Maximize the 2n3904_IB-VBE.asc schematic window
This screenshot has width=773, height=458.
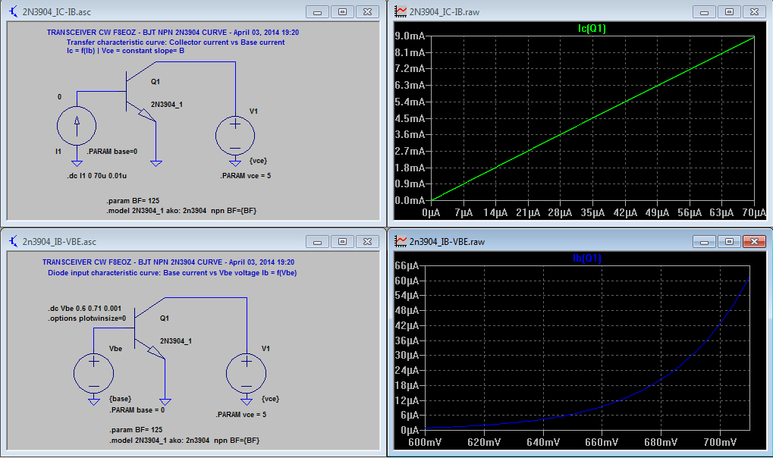342,242
